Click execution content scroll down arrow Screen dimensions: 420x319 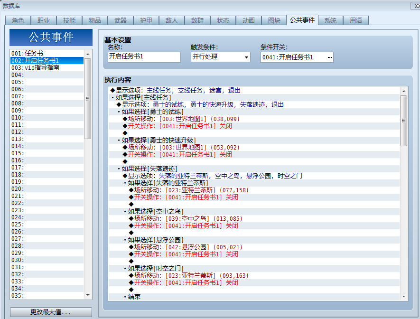click(x=404, y=297)
